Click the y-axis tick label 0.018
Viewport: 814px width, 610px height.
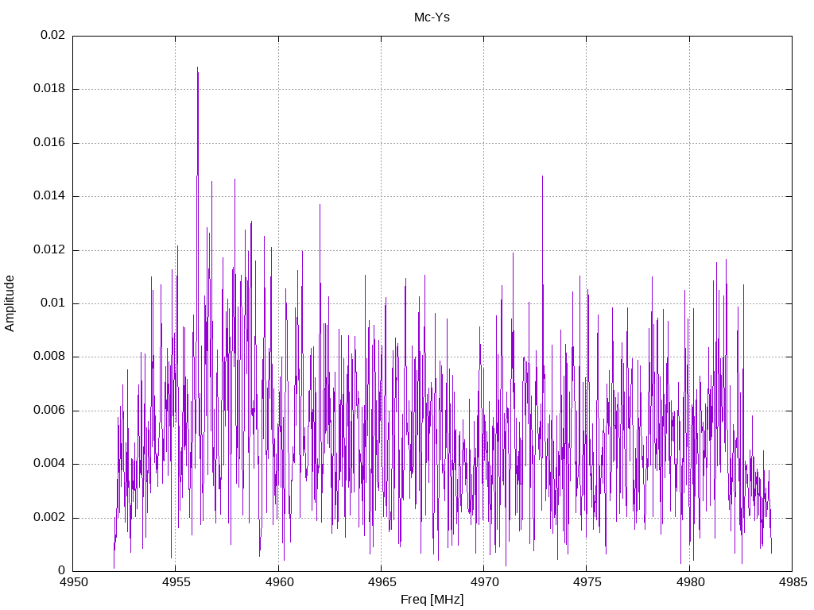tap(49, 89)
